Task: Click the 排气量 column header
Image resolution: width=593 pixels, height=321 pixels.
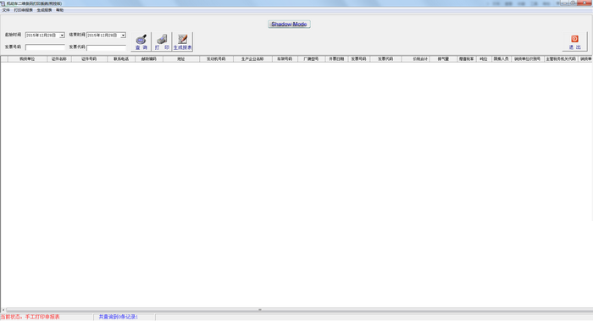Action: click(443, 59)
